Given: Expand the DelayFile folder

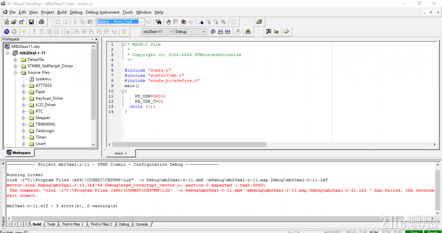Looking at the screenshot, I should coord(16,60).
